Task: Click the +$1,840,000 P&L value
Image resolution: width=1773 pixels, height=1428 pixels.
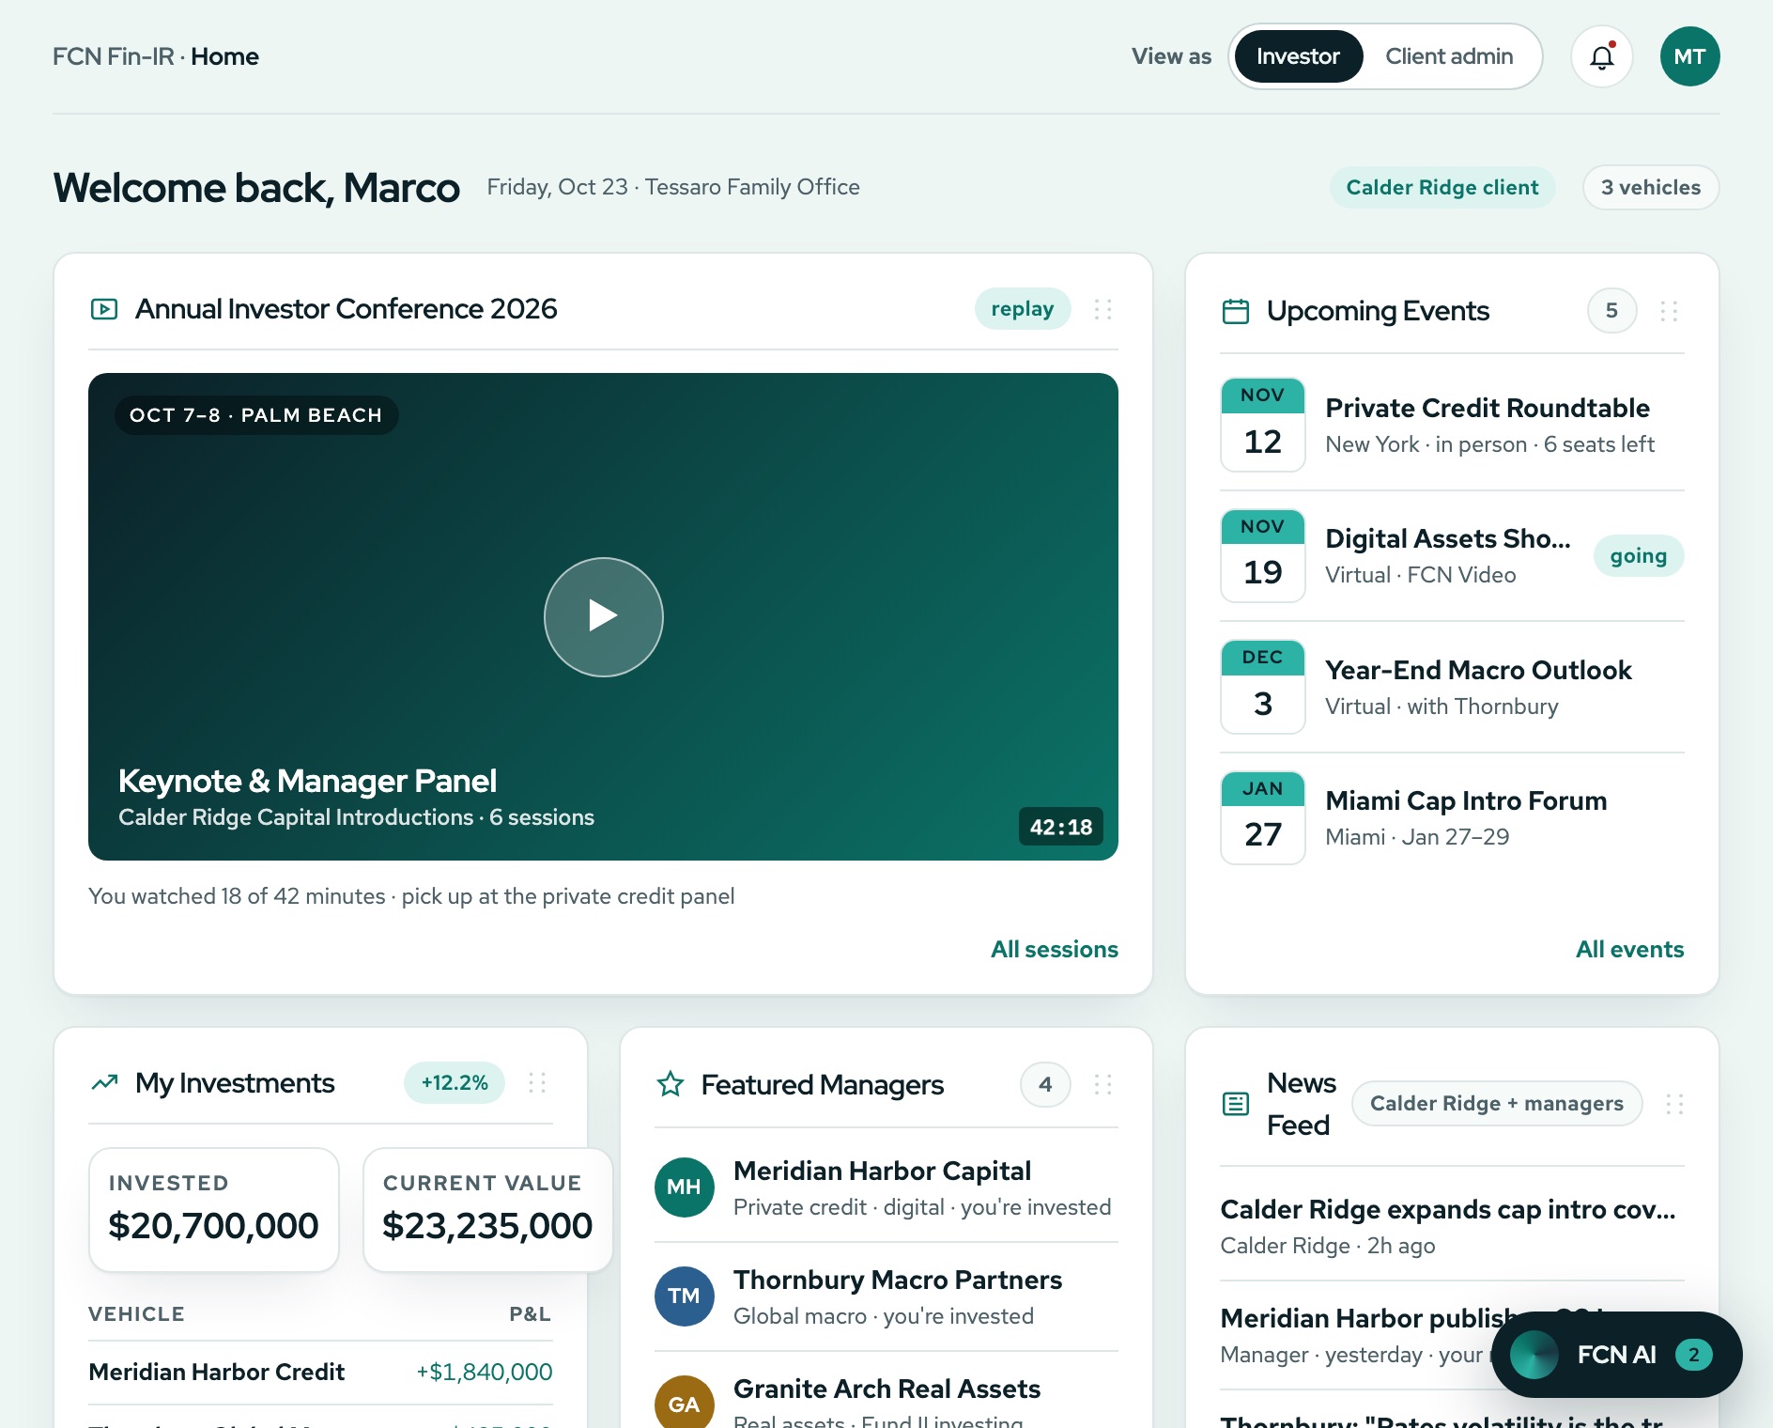Action: pyautogui.click(x=485, y=1373)
